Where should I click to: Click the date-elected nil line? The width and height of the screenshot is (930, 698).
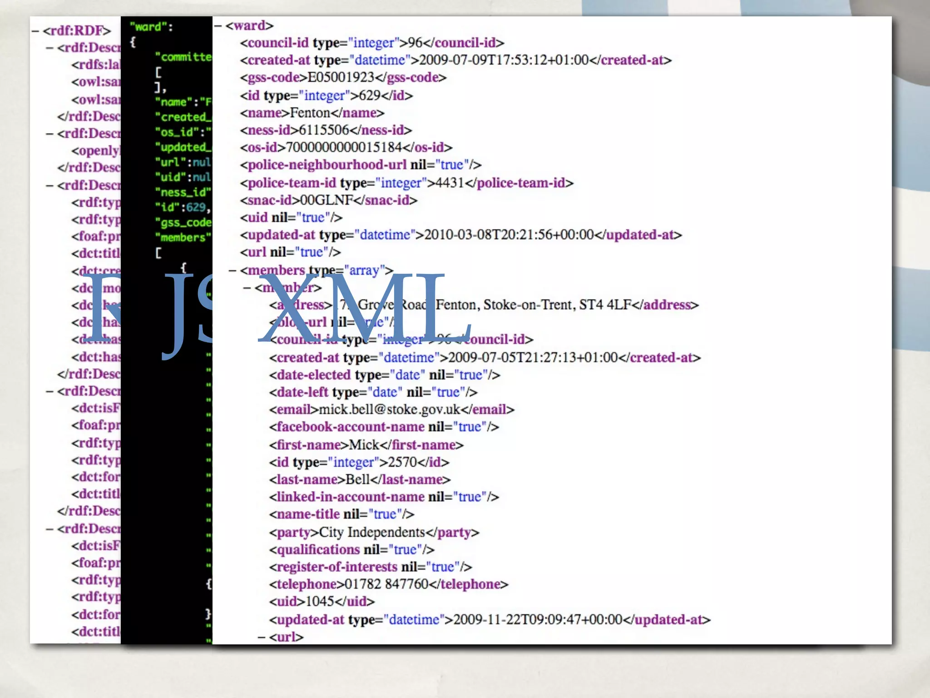tap(385, 375)
